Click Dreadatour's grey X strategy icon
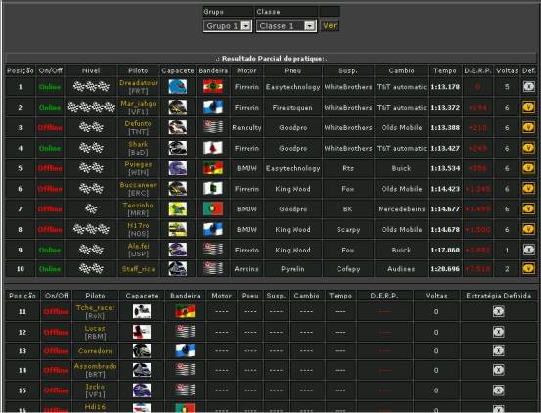The width and height of the screenshot is (541, 413). (x=528, y=86)
